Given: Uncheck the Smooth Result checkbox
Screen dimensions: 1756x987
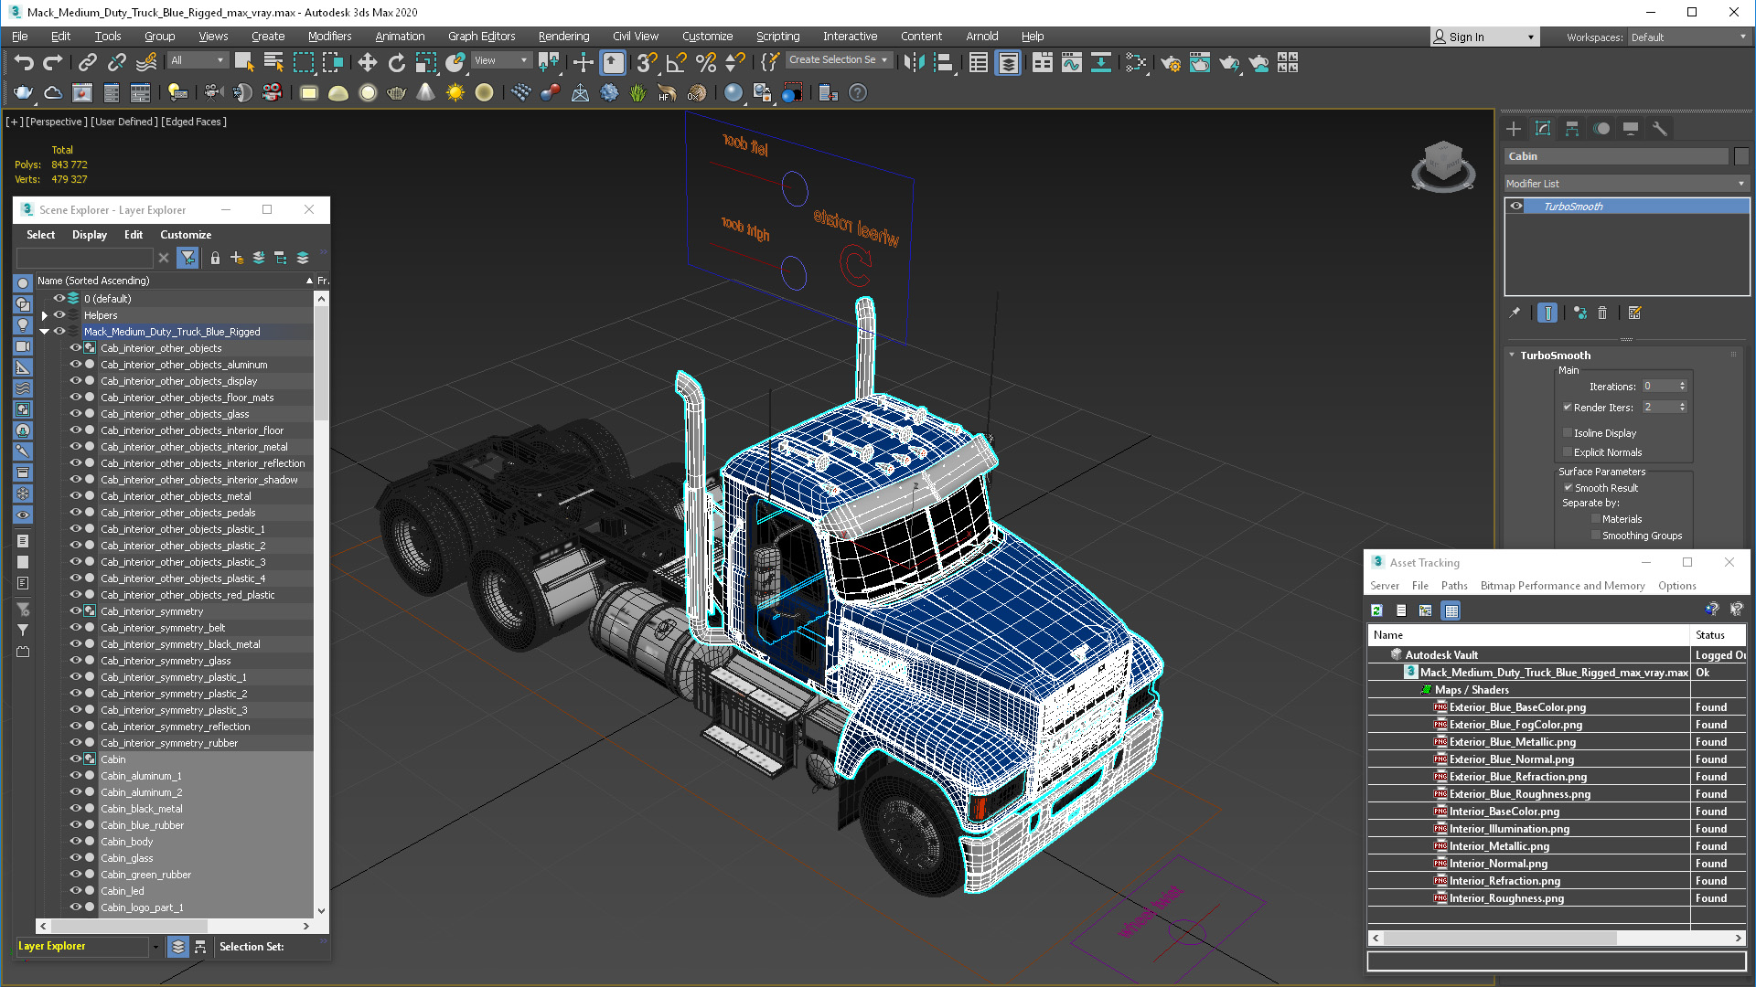Looking at the screenshot, I should click(x=1568, y=488).
